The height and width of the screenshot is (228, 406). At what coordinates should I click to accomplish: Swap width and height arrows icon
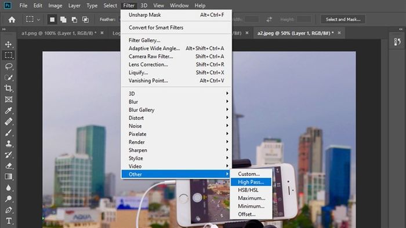pyautogui.click(x=269, y=19)
